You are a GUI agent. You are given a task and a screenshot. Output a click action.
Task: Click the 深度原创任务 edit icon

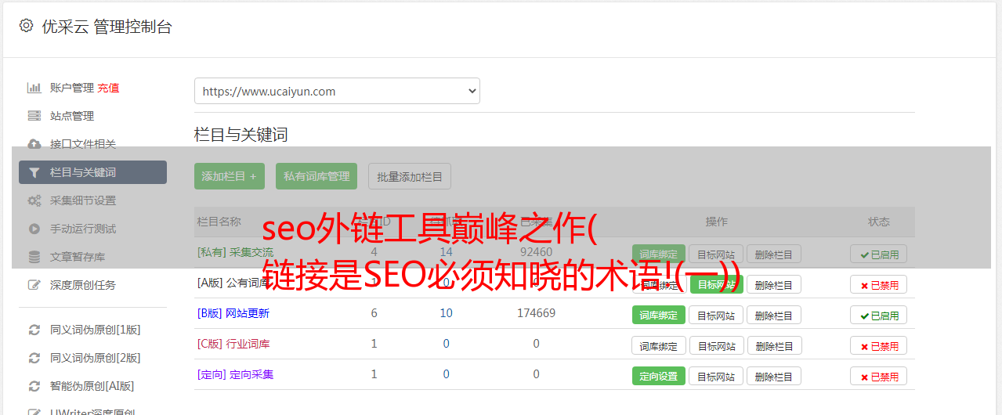click(34, 285)
